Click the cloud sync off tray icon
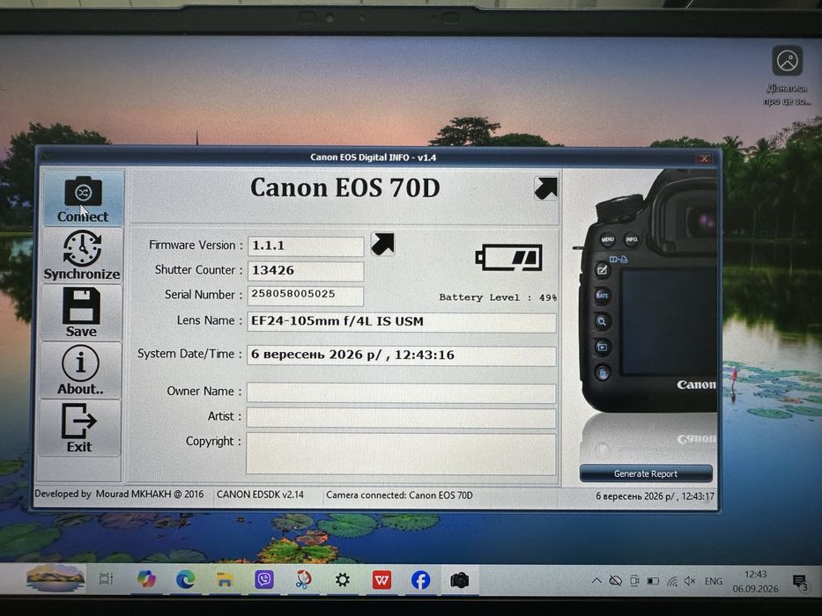 click(616, 581)
